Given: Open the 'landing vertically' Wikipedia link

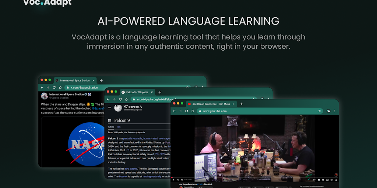Looking at the screenshot, I should tap(152, 177).
